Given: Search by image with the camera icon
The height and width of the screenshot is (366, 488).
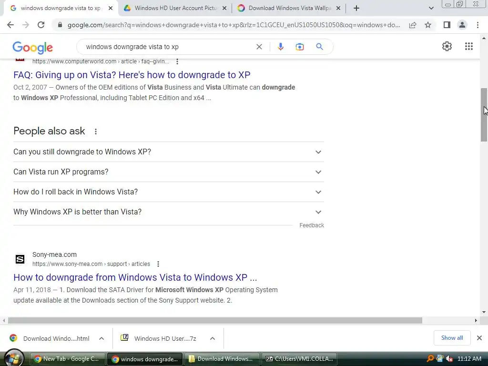Looking at the screenshot, I should point(299,47).
